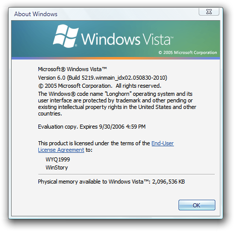
Task: Click the Version 6.0 Build 5219 line
Action: pos(102,78)
